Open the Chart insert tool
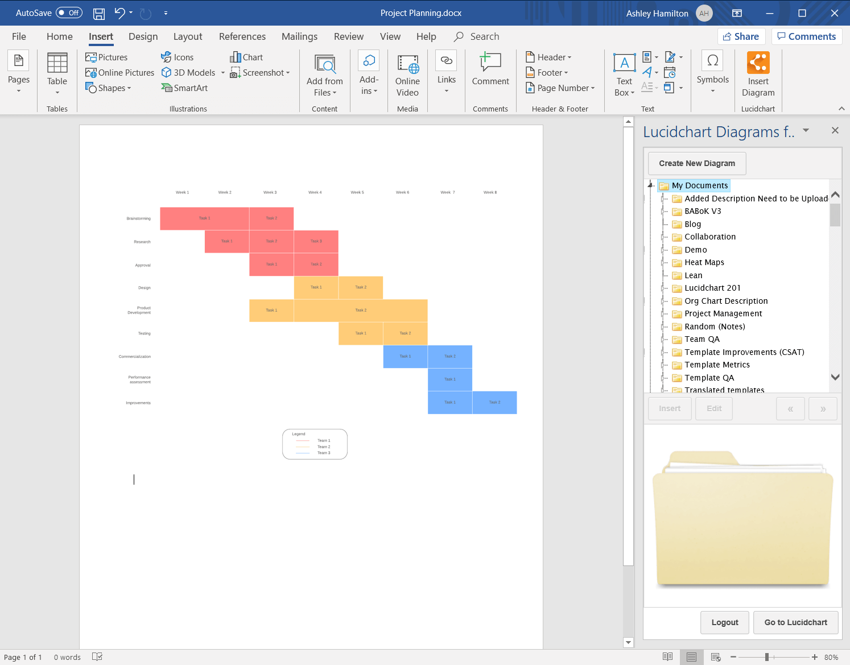850x665 pixels. point(246,57)
